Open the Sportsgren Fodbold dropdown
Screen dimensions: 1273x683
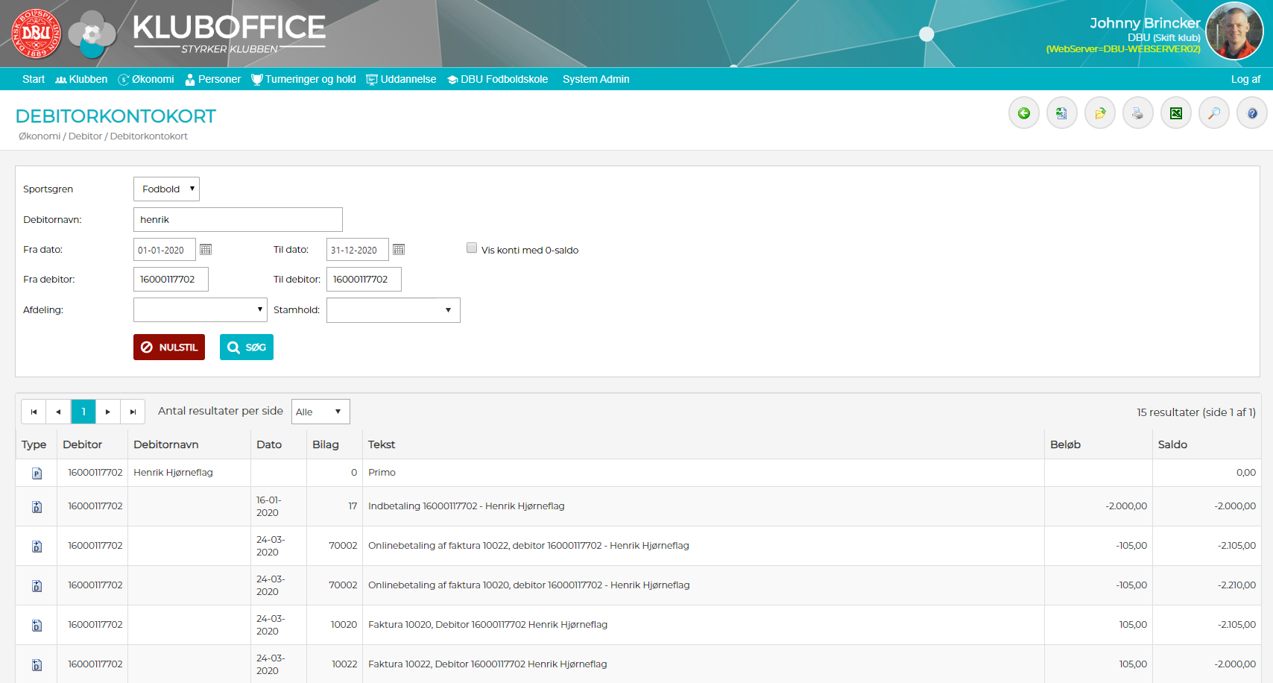pyautogui.click(x=166, y=189)
